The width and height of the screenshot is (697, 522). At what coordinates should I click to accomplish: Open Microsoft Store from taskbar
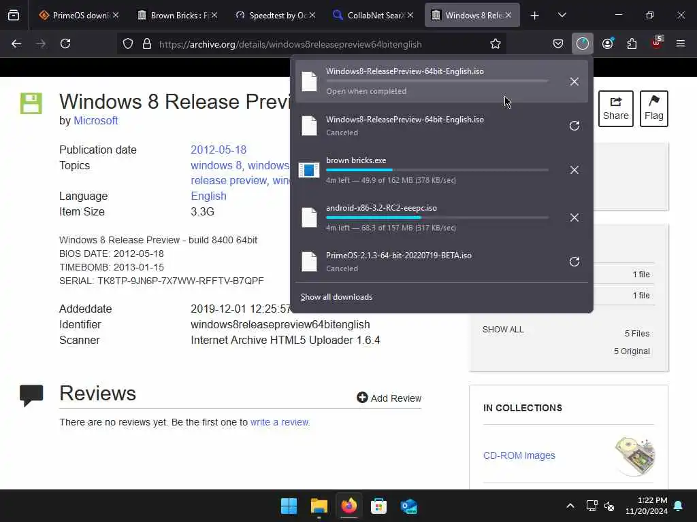378,506
